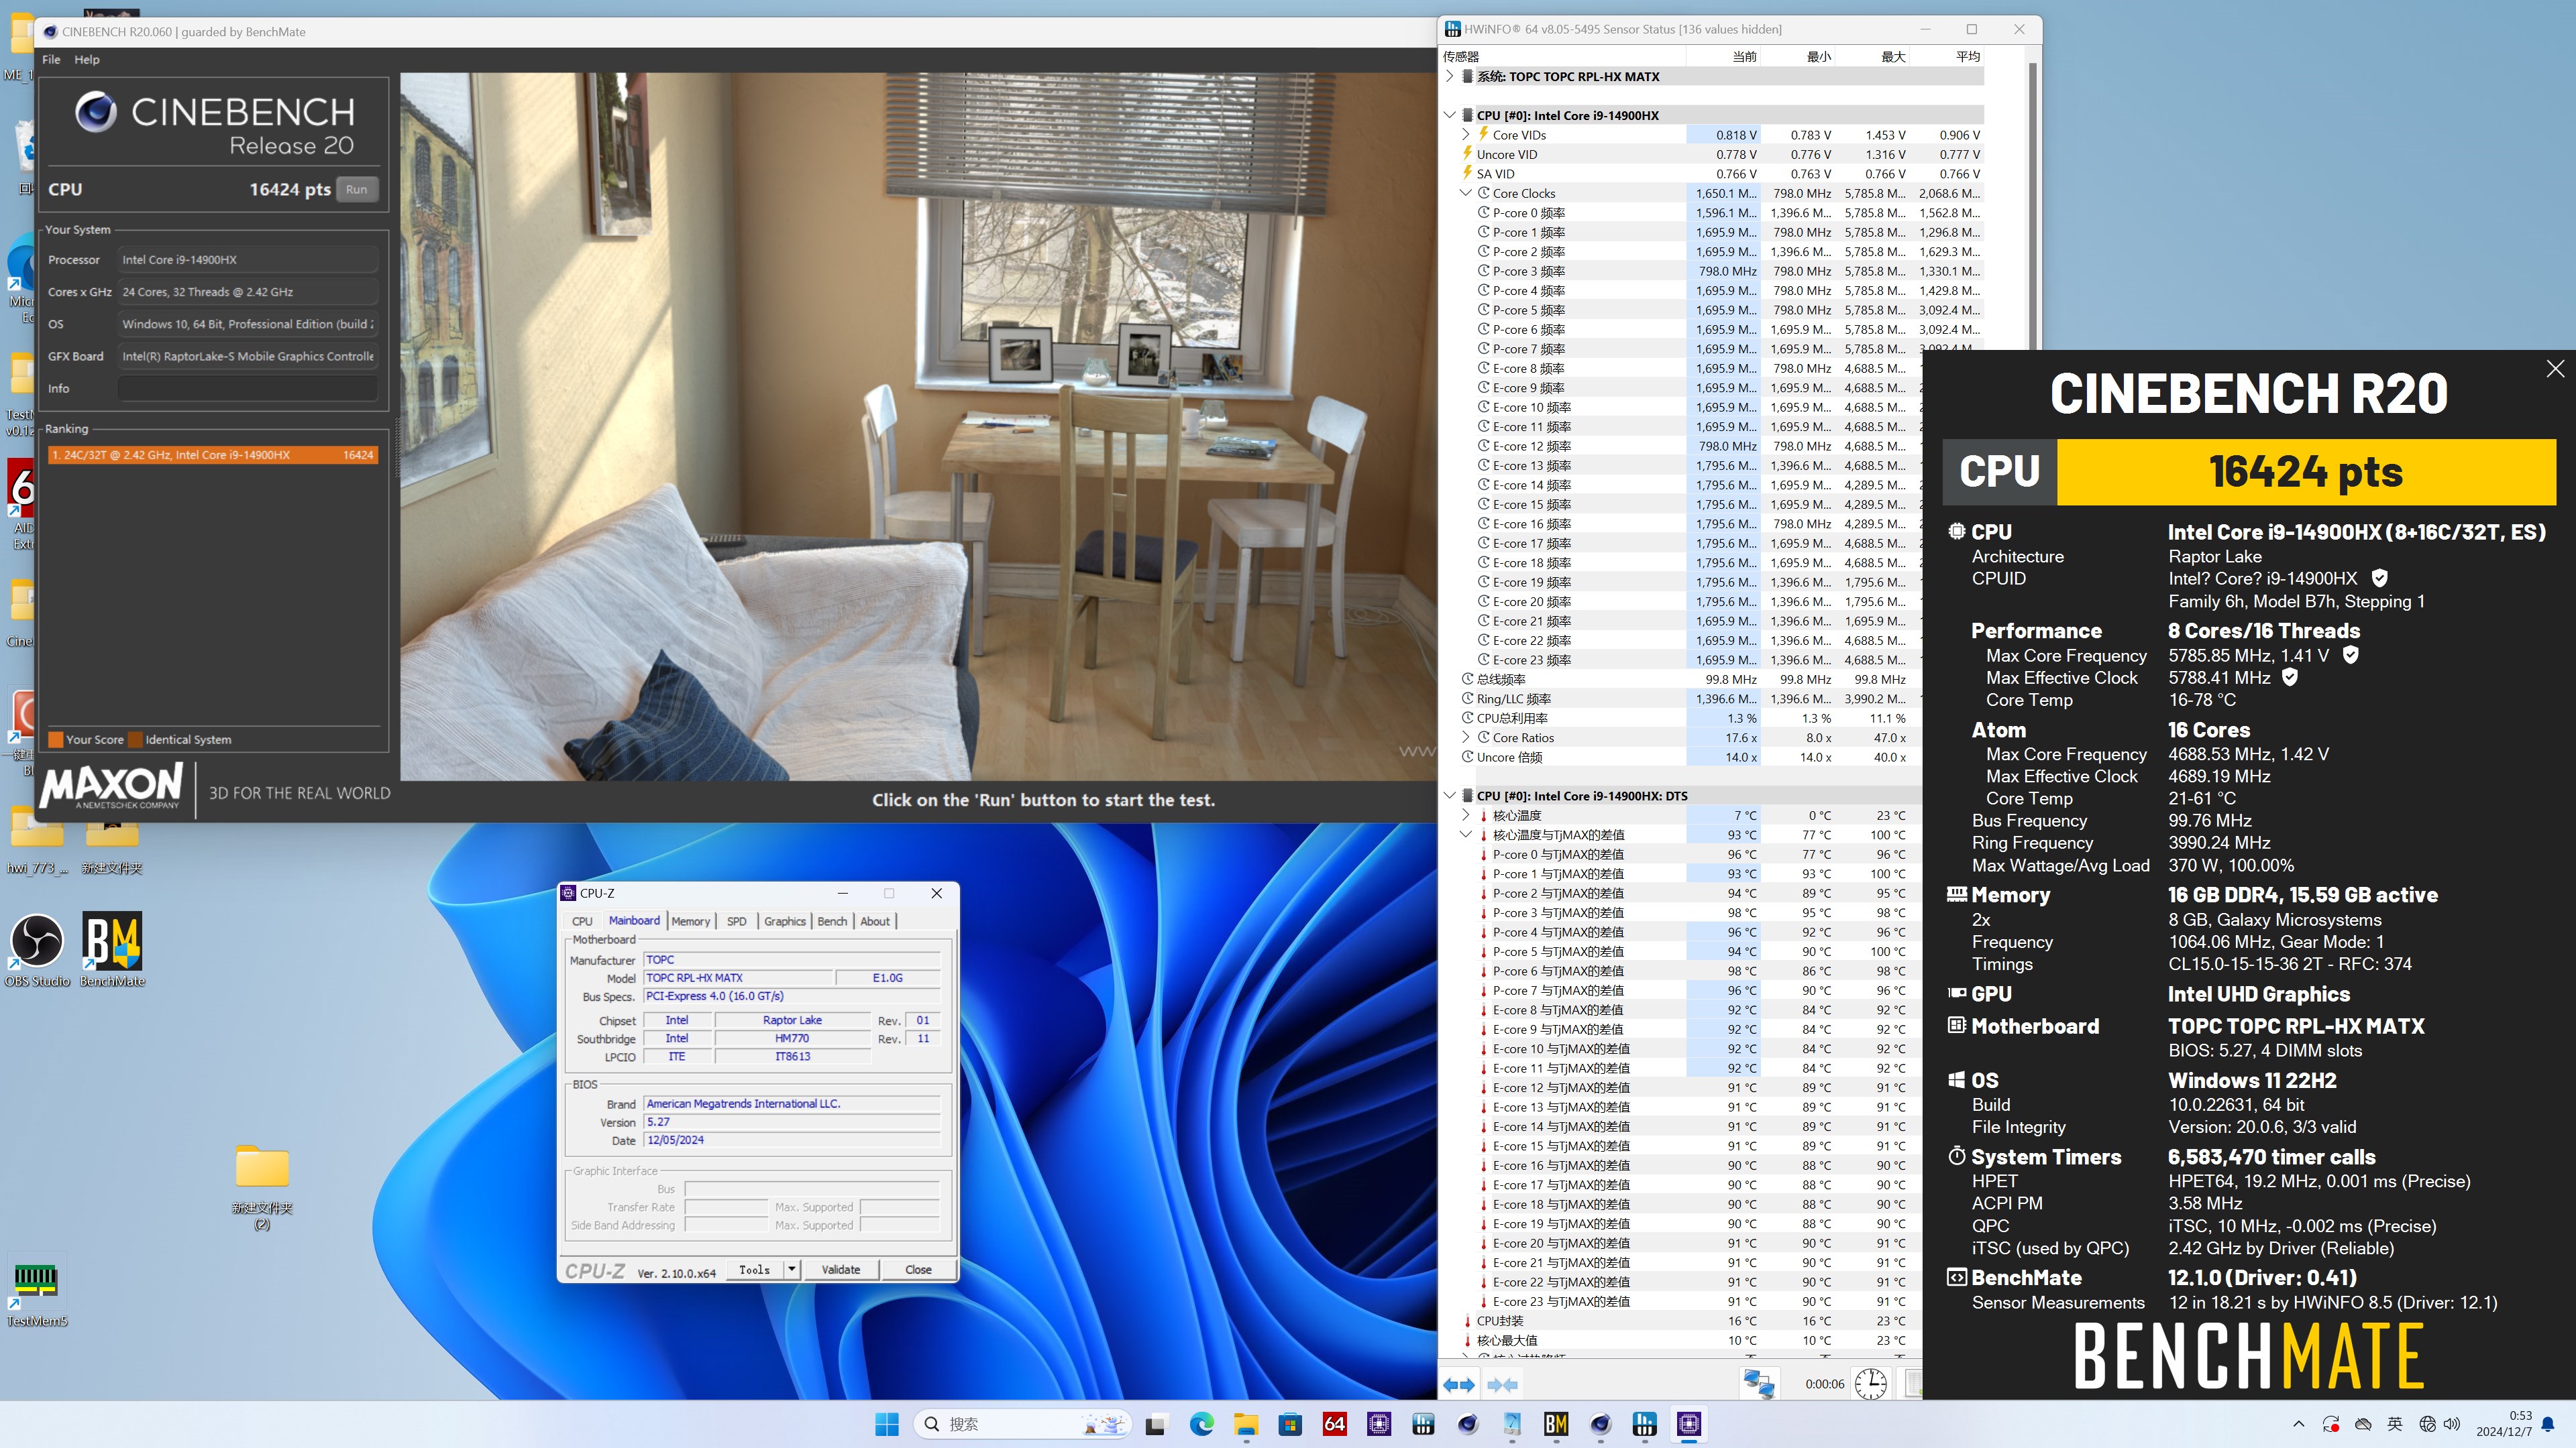Click the Info input field in Cinebench
The width and height of the screenshot is (2576, 1448).
pyautogui.click(x=248, y=389)
